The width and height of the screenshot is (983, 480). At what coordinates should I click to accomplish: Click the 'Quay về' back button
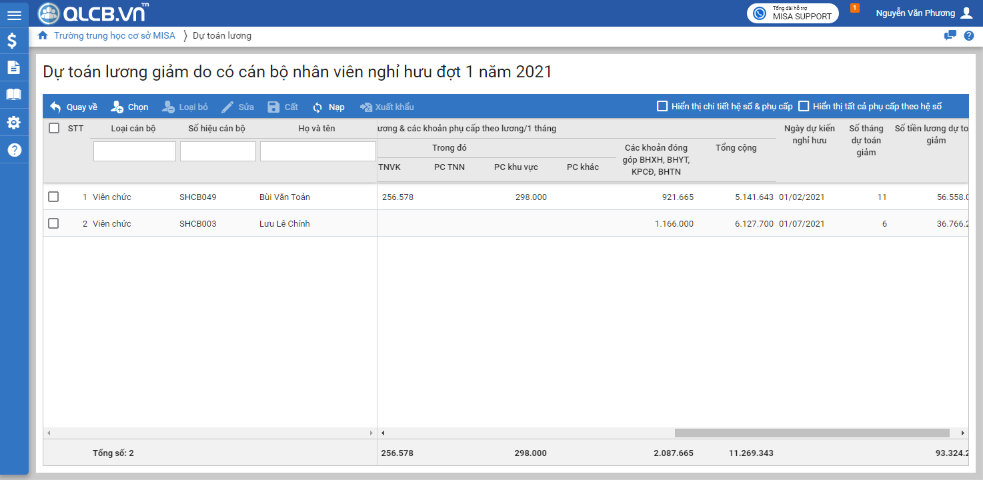pos(73,107)
